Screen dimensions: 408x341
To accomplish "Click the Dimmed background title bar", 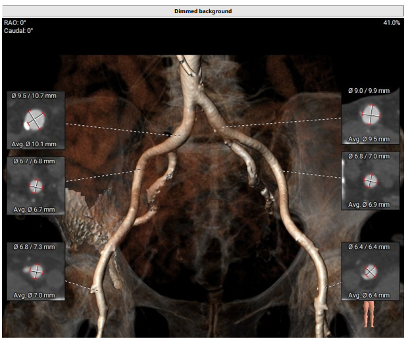I will coord(203,11).
